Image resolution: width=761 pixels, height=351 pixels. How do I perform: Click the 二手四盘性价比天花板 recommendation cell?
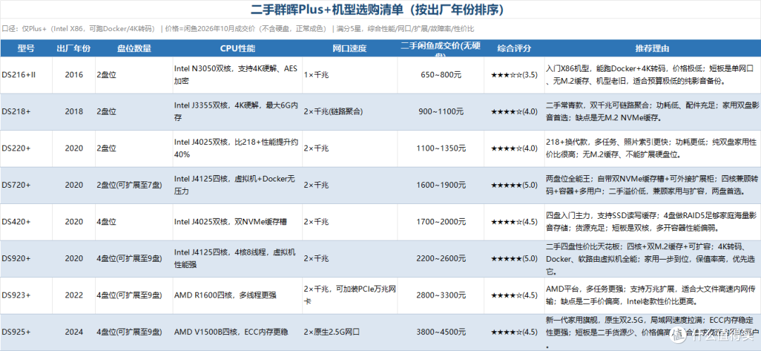pos(652,258)
